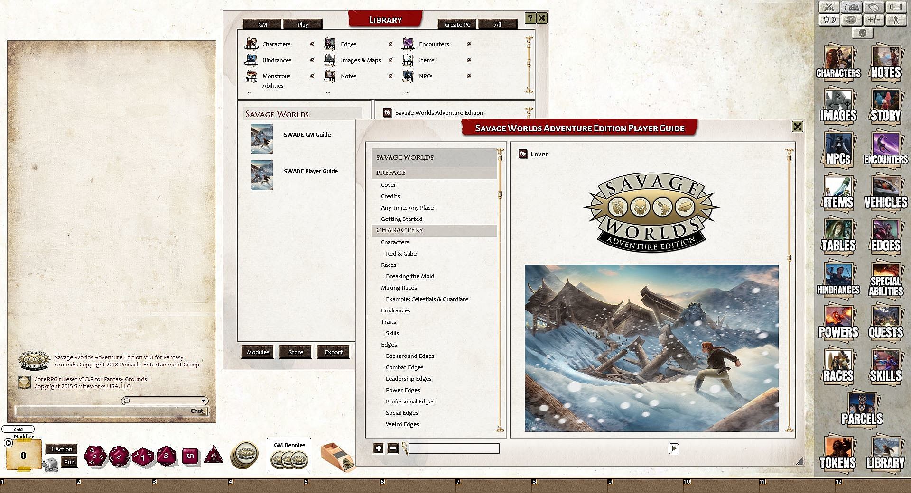Open the Getting Started index entry
911x493 pixels.
pyautogui.click(x=401, y=219)
